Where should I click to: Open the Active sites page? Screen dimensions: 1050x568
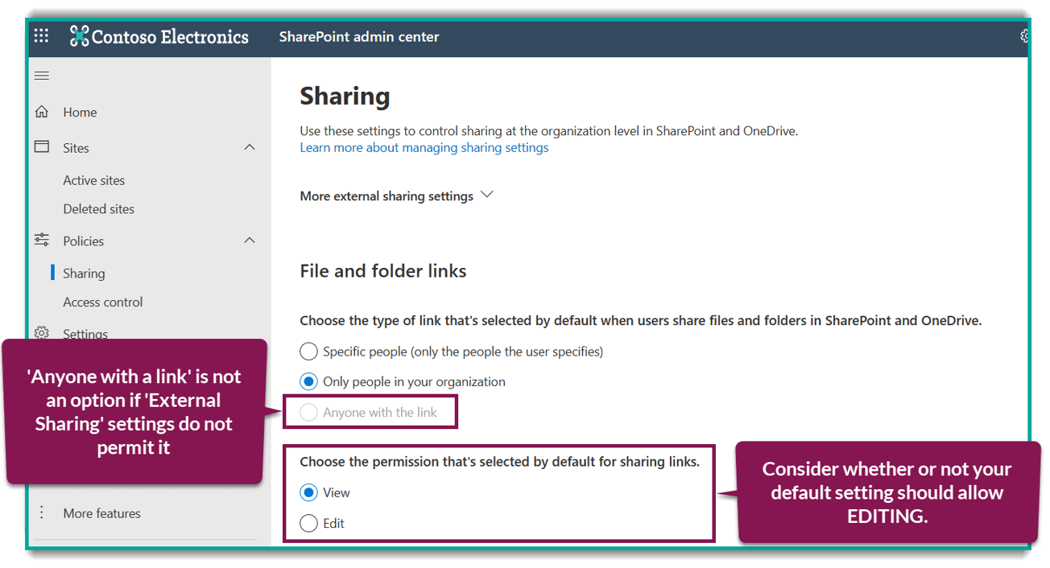click(x=93, y=179)
